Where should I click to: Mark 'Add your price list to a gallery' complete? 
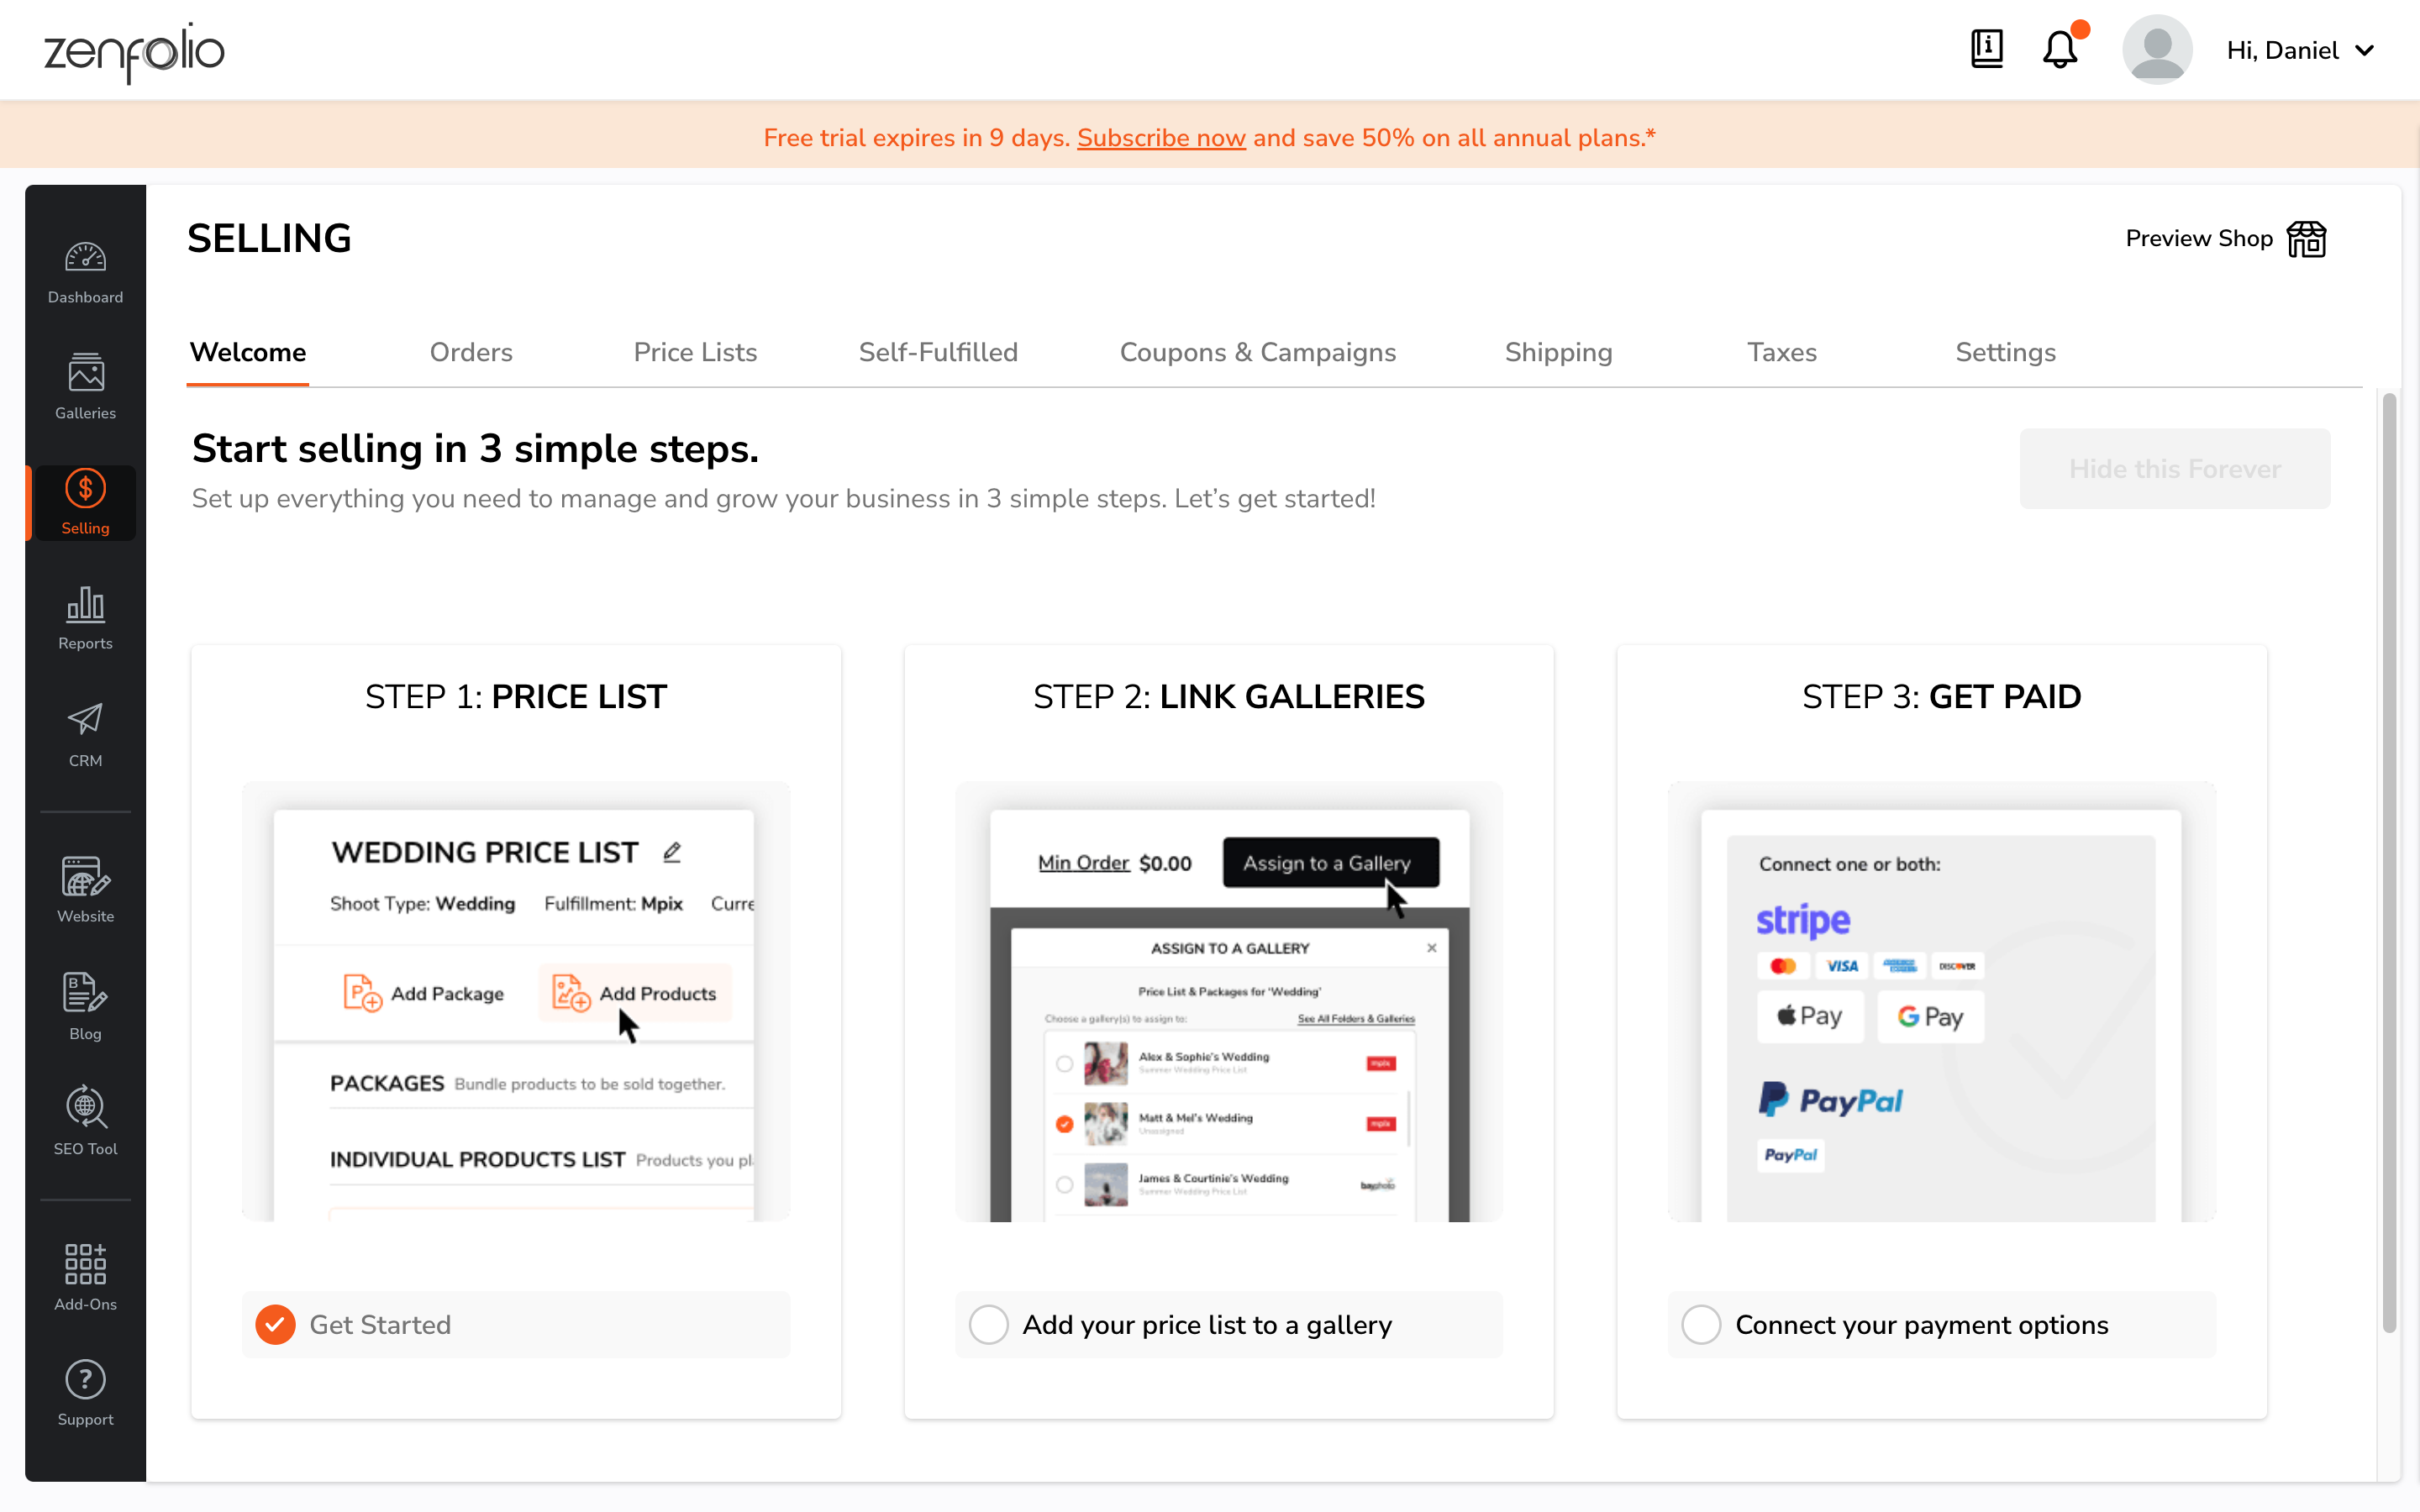988,1324
